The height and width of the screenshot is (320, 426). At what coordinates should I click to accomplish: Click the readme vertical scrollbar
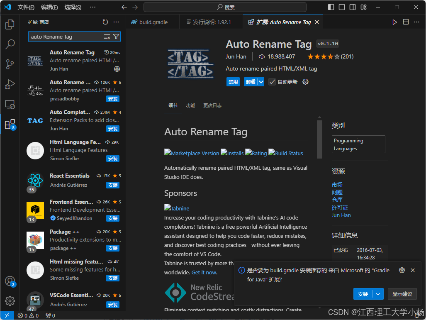click(x=319, y=139)
